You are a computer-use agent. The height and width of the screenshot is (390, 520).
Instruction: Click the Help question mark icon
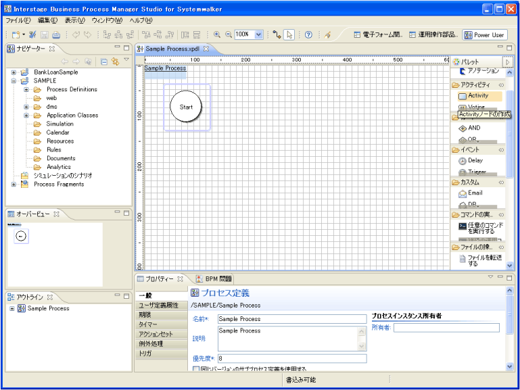click(x=308, y=34)
